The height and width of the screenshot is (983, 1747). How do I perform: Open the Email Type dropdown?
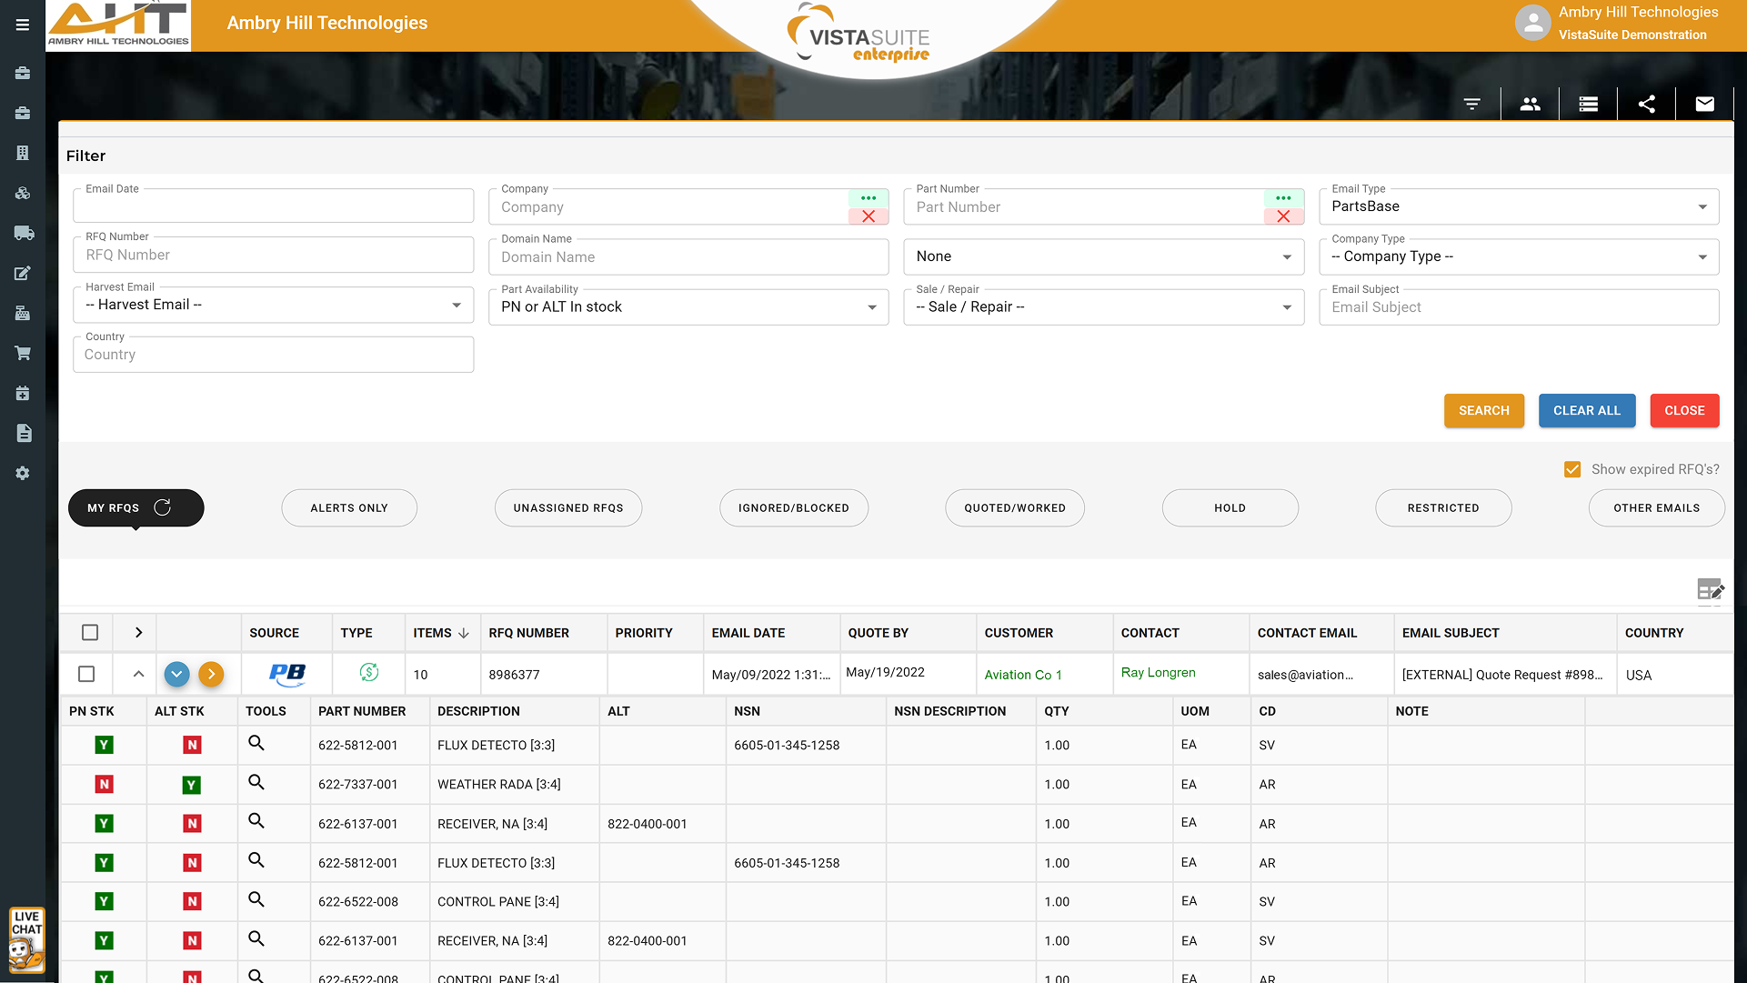pos(1518,207)
